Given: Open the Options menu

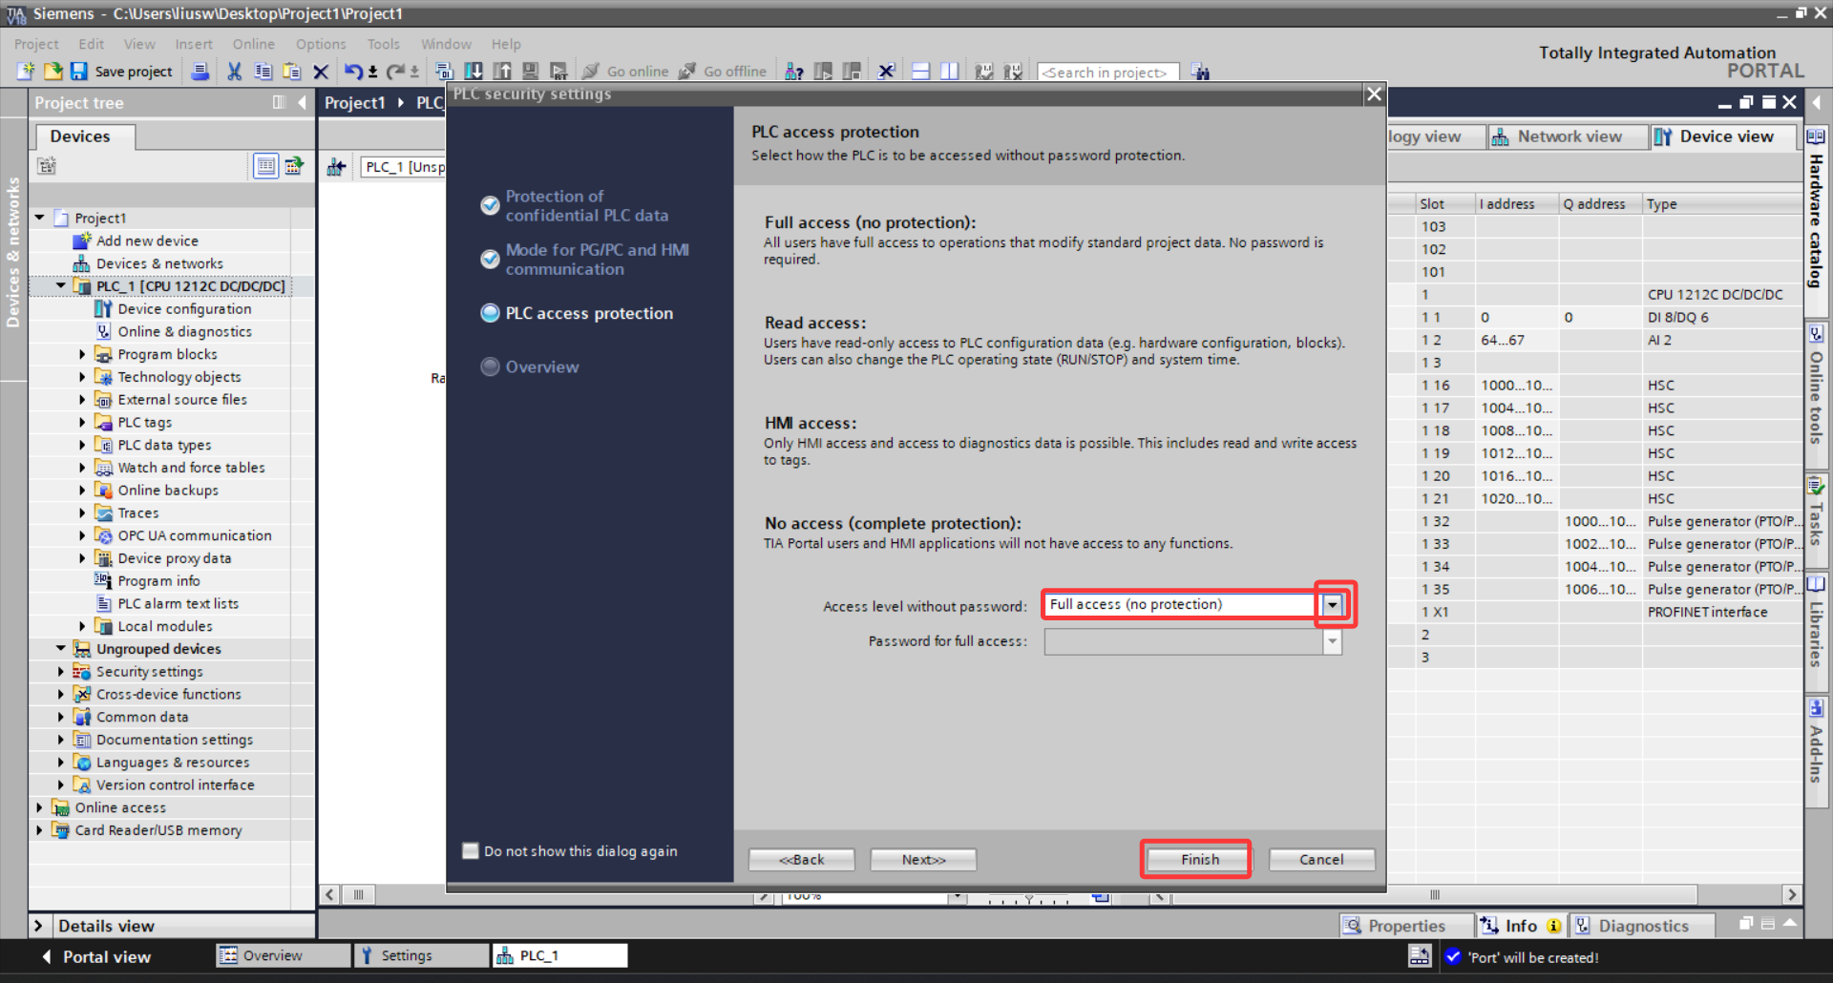Looking at the screenshot, I should (x=321, y=44).
